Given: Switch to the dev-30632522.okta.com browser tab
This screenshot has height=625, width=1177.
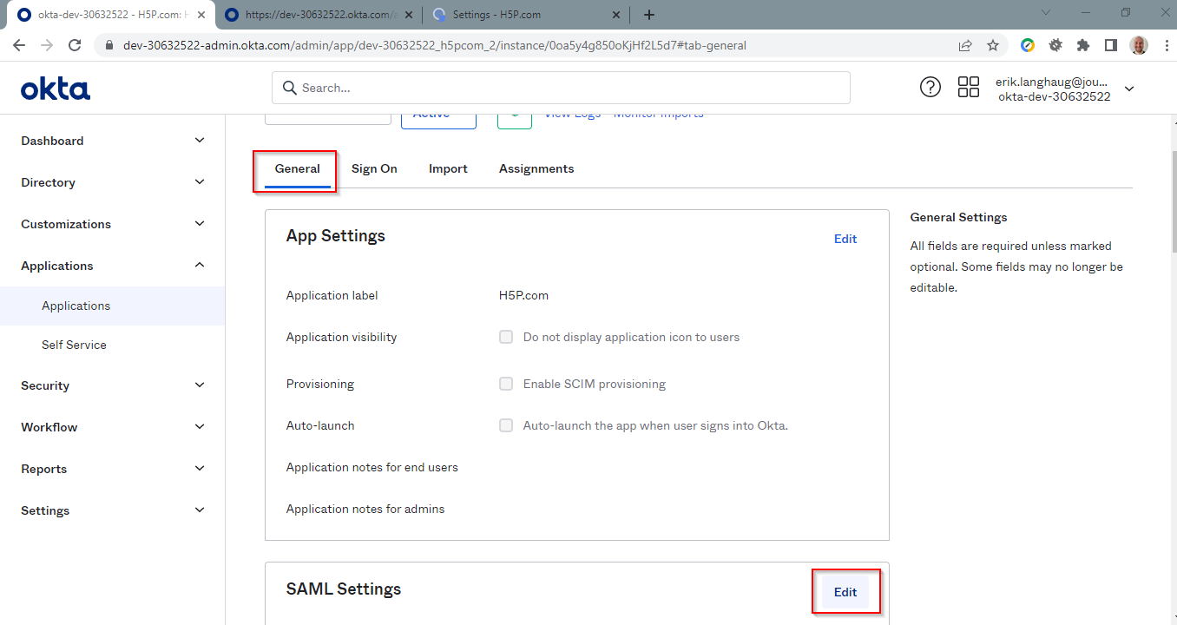Looking at the screenshot, I should (317, 15).
